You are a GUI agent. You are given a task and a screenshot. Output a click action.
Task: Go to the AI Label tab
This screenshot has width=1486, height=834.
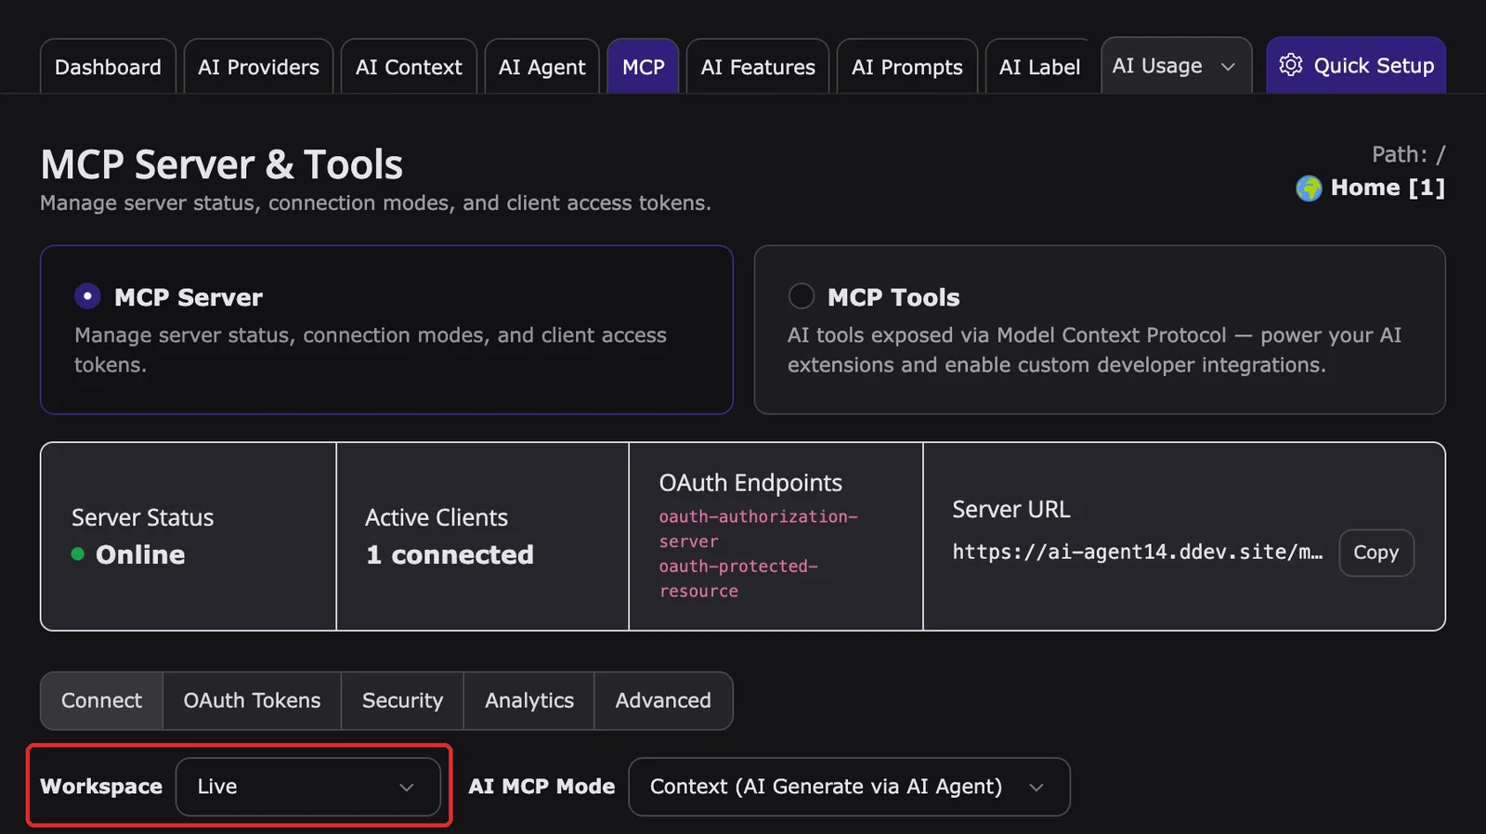click(1039, 67)
